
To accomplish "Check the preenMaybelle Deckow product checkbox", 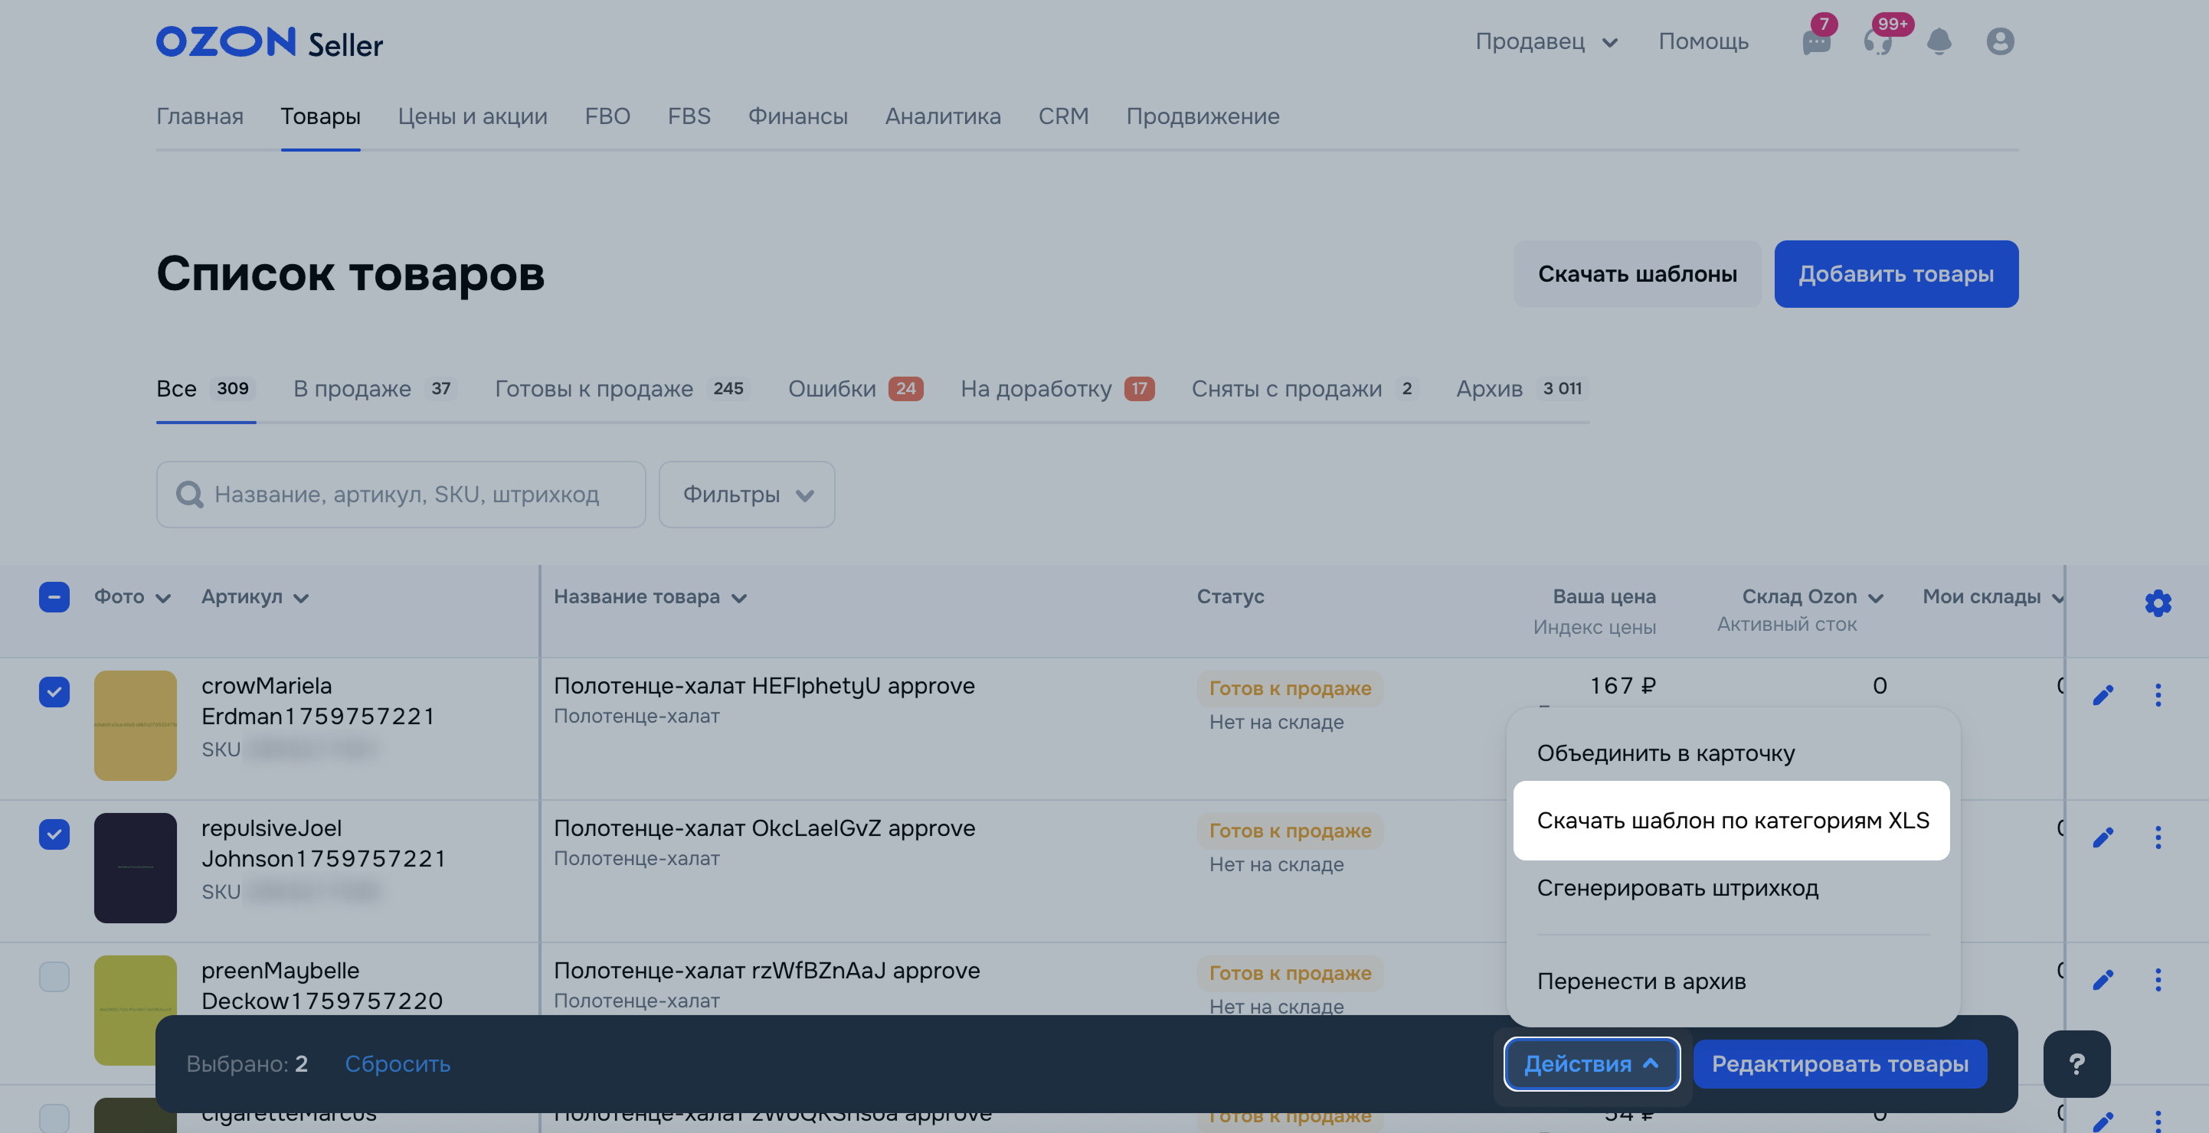I will point(54,976).
